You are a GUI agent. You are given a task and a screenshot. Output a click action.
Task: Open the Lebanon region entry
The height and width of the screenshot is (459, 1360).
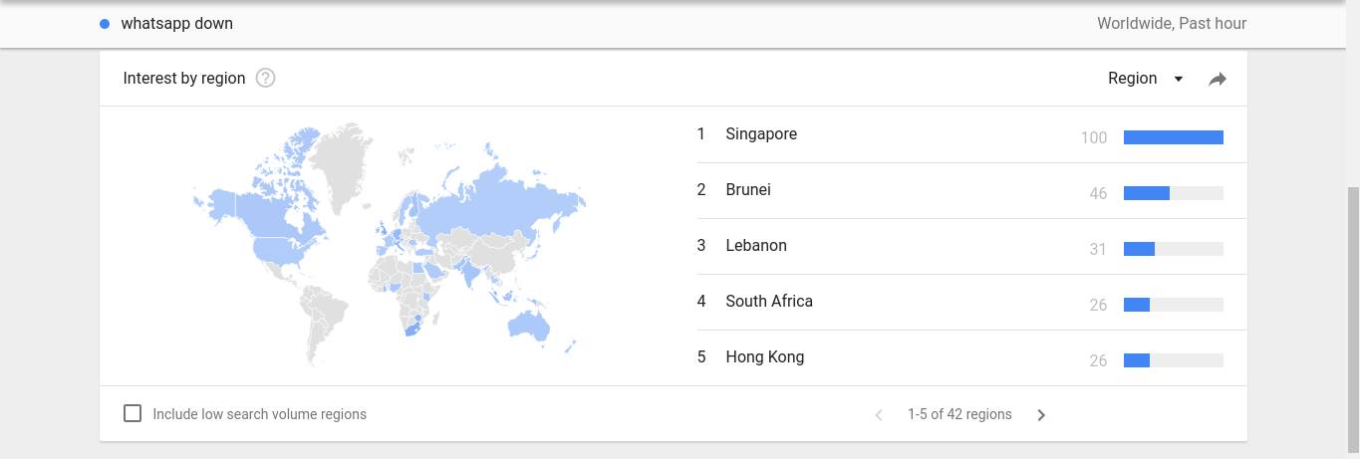[971, 246]
